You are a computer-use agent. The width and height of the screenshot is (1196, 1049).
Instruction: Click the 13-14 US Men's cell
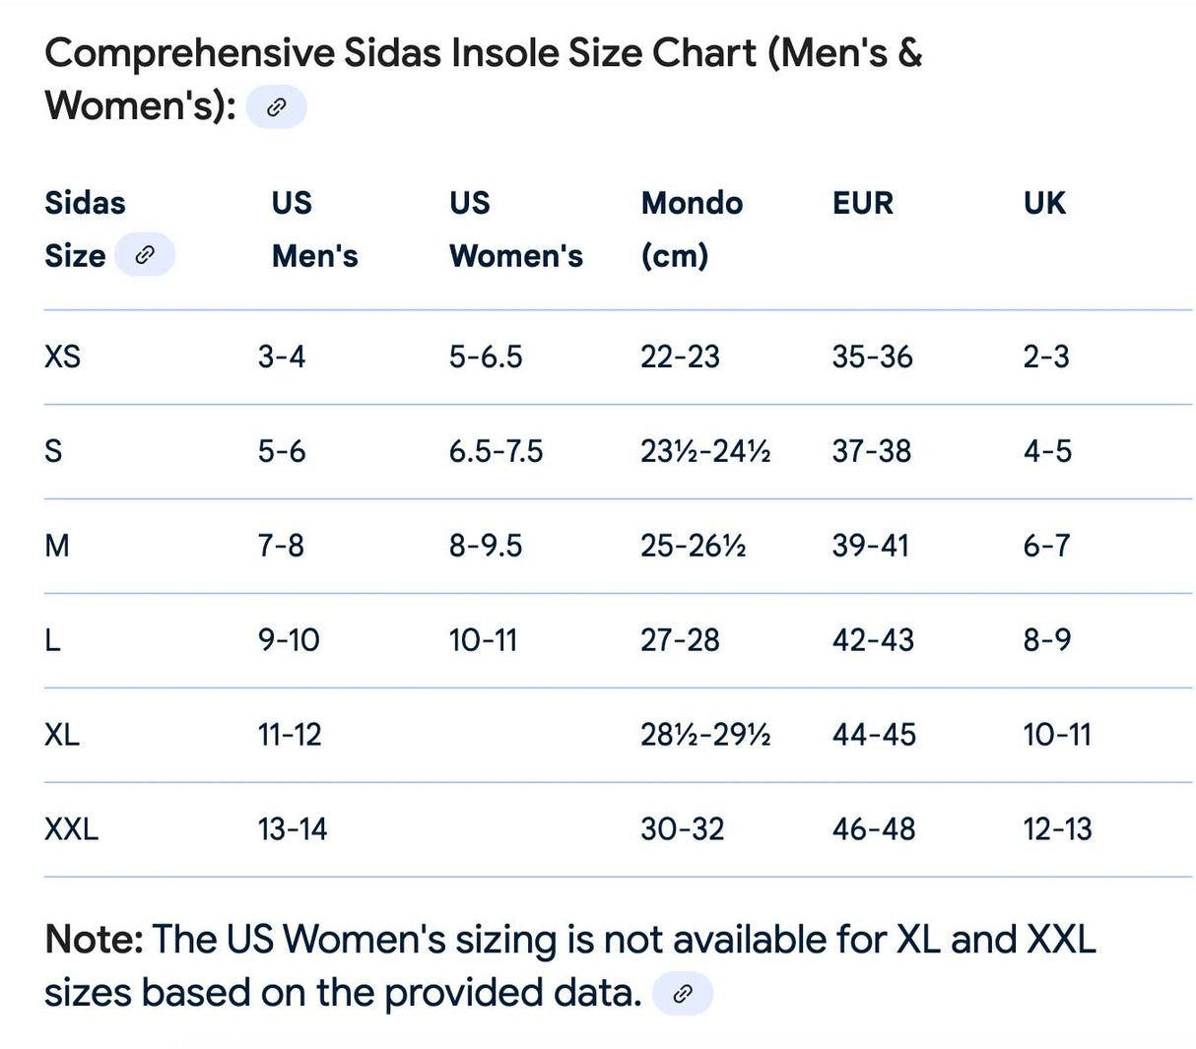click(x=293, y=829)
